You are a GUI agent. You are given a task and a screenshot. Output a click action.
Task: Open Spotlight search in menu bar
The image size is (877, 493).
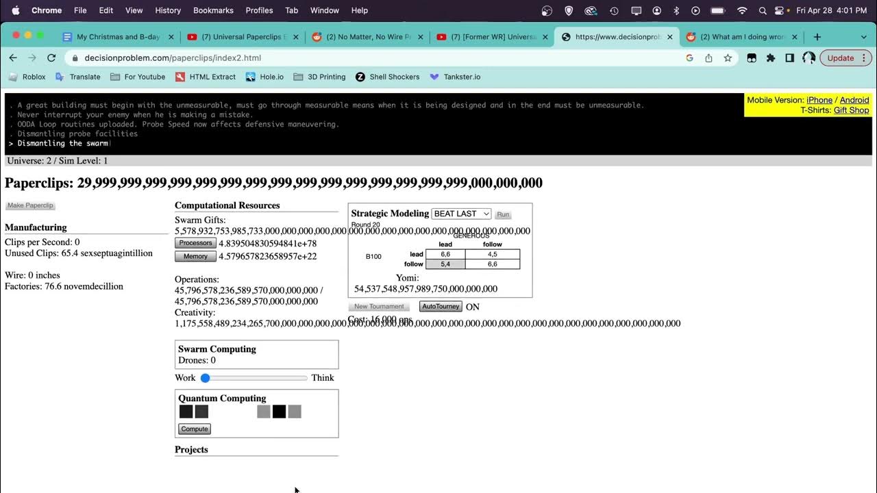[x=763, y=10]
